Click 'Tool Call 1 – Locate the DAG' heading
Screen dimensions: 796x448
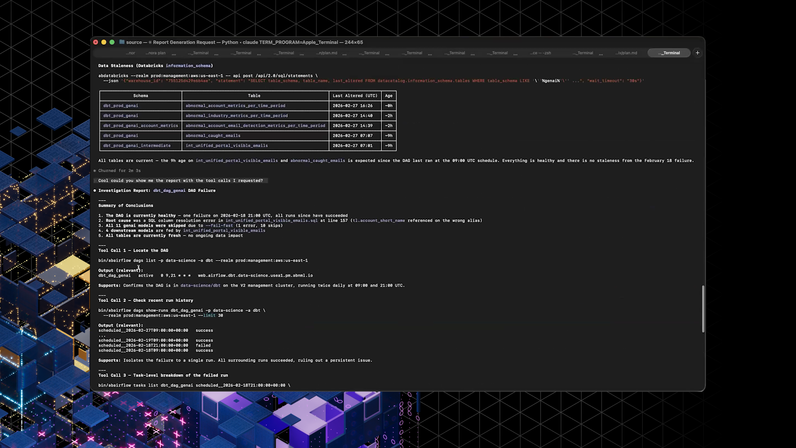point(133,250)
